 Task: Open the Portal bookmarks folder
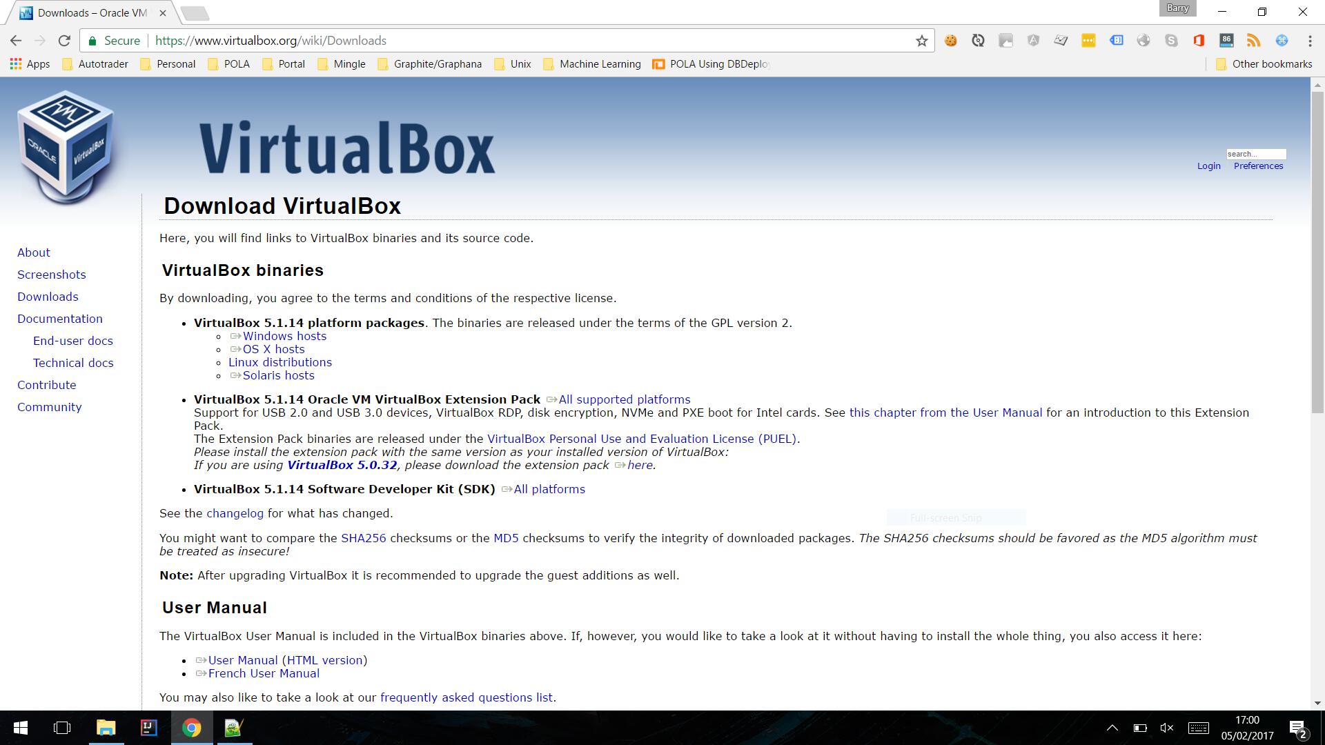click(x=284, y=64)
